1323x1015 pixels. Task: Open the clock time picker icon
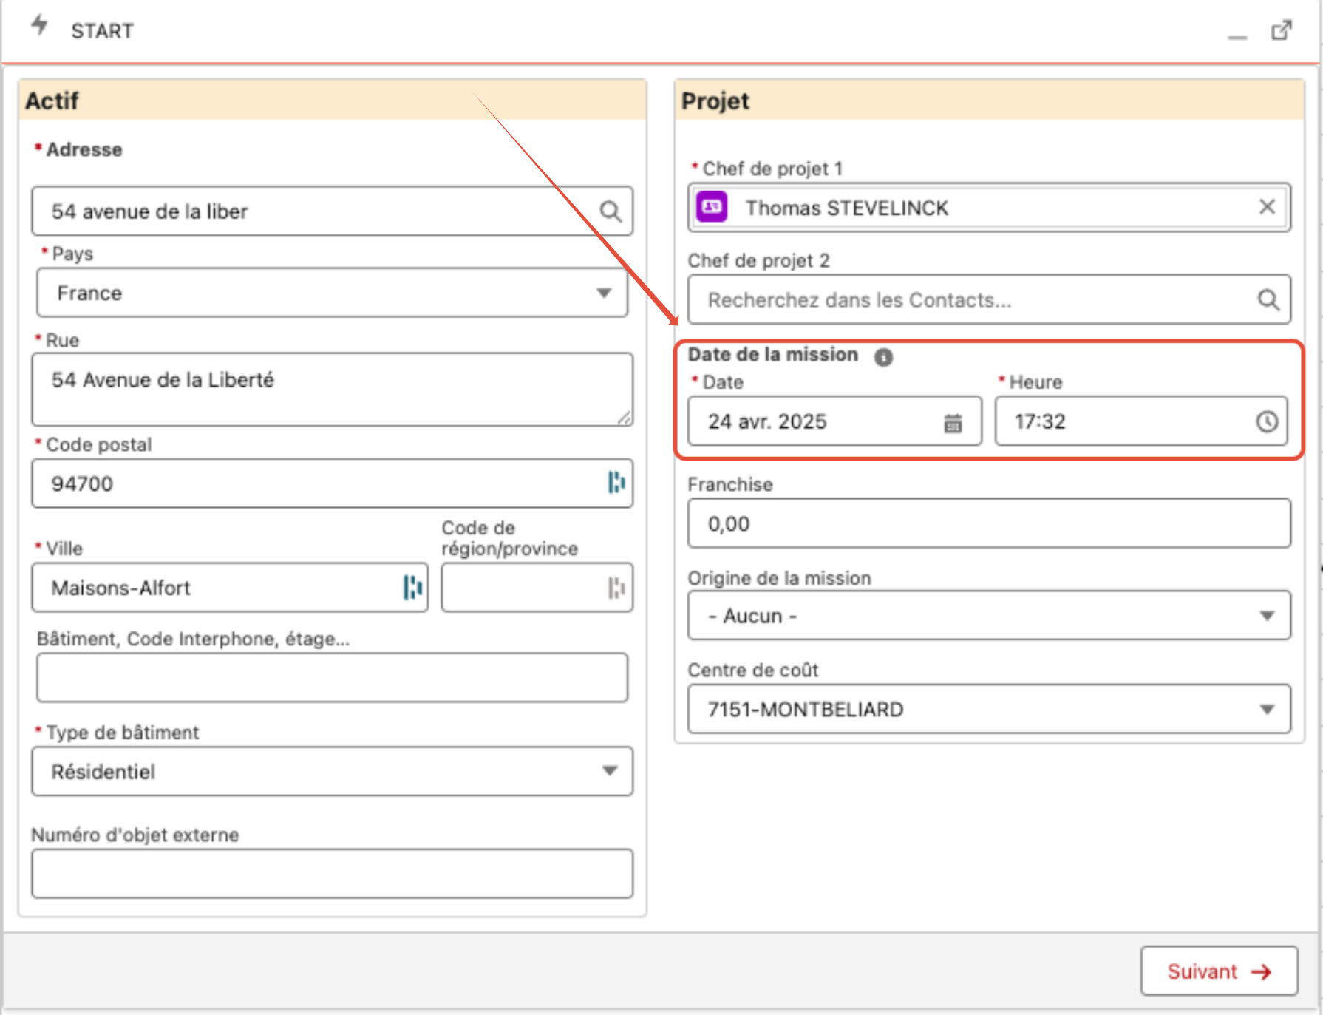(1267, 421)
